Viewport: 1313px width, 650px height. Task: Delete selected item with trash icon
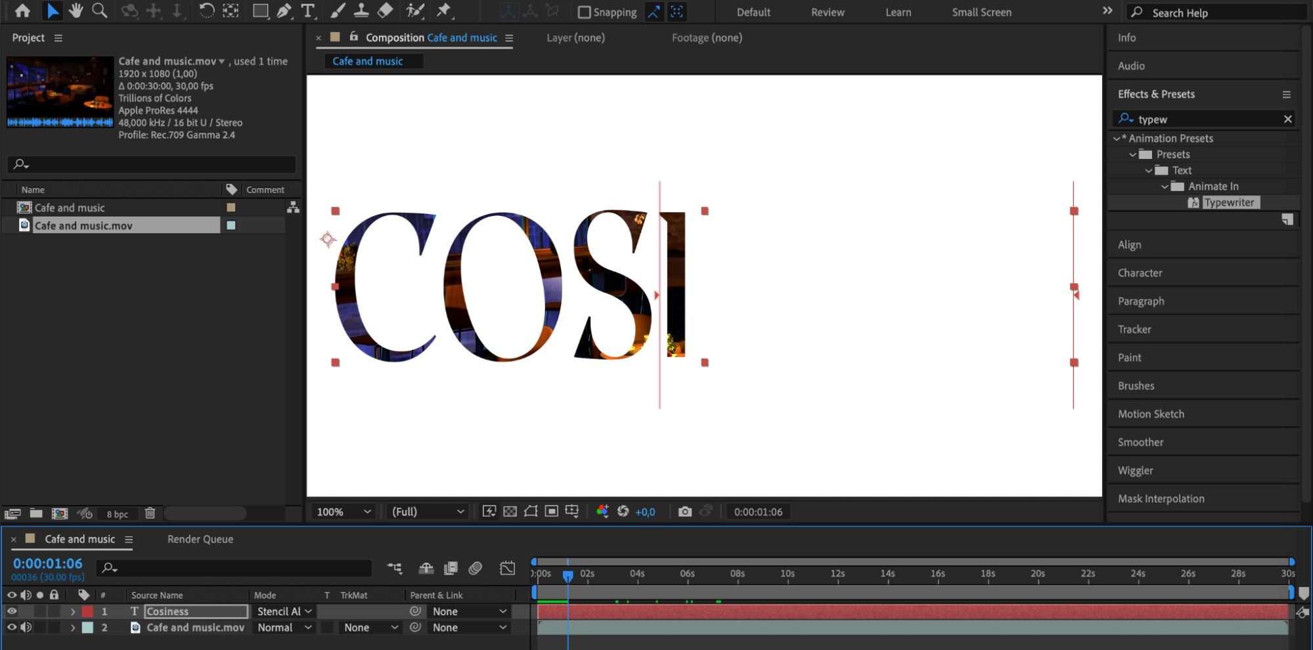150,513
